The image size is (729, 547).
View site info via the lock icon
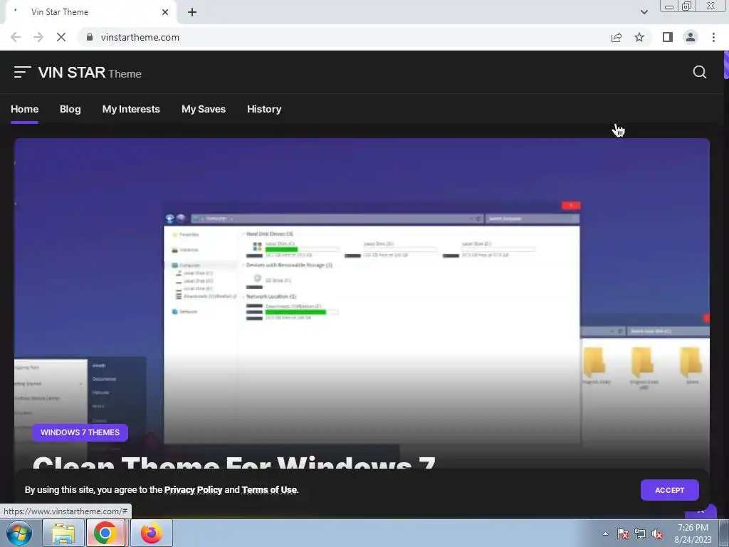[x=90, y=37]
